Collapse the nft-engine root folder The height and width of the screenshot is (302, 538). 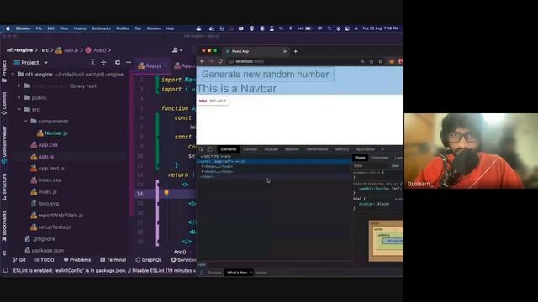[13, 74]
